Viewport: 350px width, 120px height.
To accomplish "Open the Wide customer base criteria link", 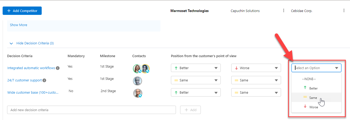I will [x=33, y=93].
